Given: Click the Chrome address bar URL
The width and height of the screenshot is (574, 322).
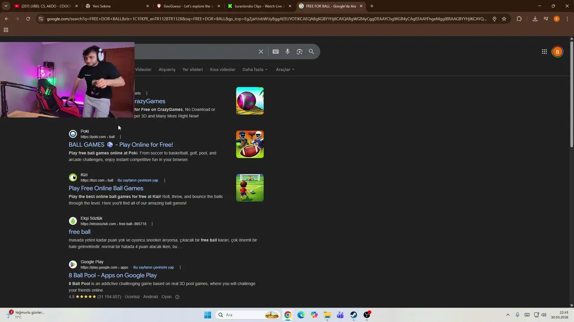Looking at the screenshot, I should pyautogui.click(x=266, y=19).
